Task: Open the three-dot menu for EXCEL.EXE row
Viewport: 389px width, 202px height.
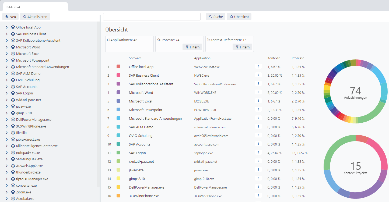Action: coord(258,101)
